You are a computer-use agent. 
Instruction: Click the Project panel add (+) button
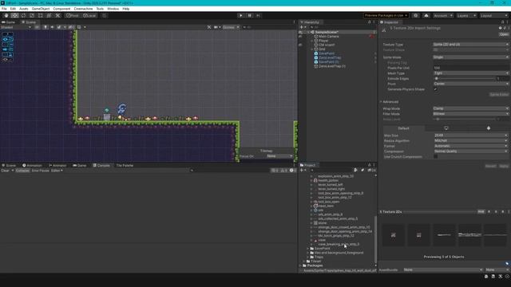coord(302,170)
